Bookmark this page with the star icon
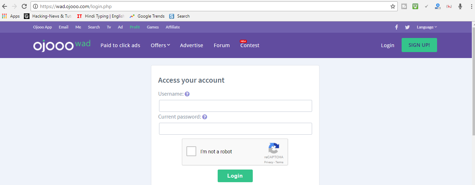 pyautogui.click(x=393, y=6)
